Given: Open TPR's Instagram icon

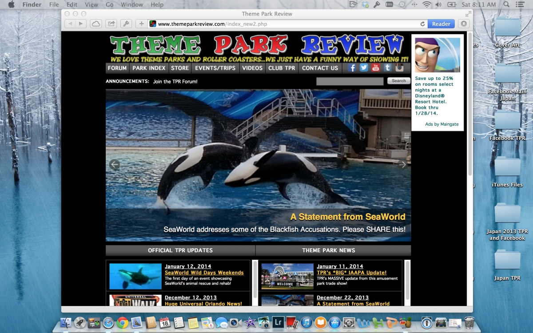Looking at the screenshot, I should pyautogui.click(x=400, y=68).
